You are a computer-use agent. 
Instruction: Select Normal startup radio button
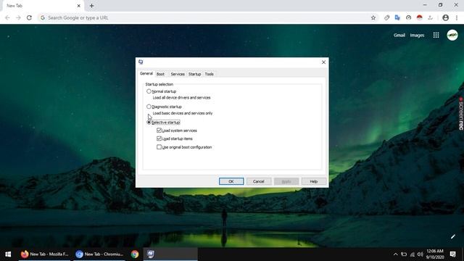click(149, 91)
